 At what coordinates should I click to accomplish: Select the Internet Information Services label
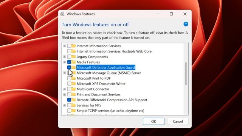99,46
